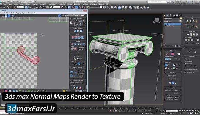Click the Mirror tool icon

[104, 7]
